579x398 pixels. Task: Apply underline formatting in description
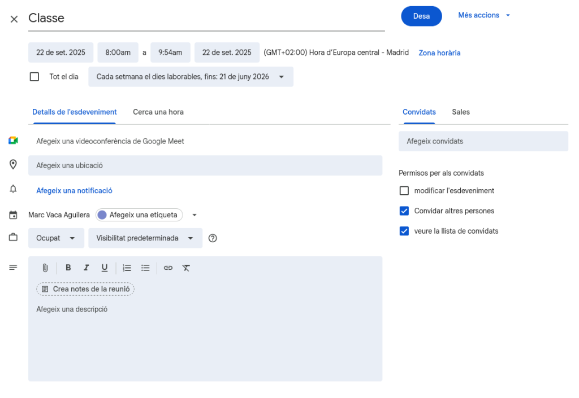pyautogui.click(x=105, y=268)
